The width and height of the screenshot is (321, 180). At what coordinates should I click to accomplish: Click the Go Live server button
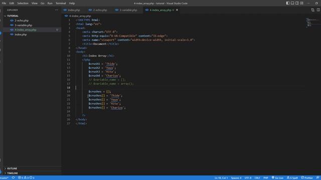click(x=277, y=178)
